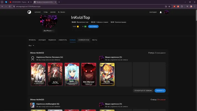Click the Ху Тао card
The height and width of the screenshot is (111, 197).
(x=55, y=74)
